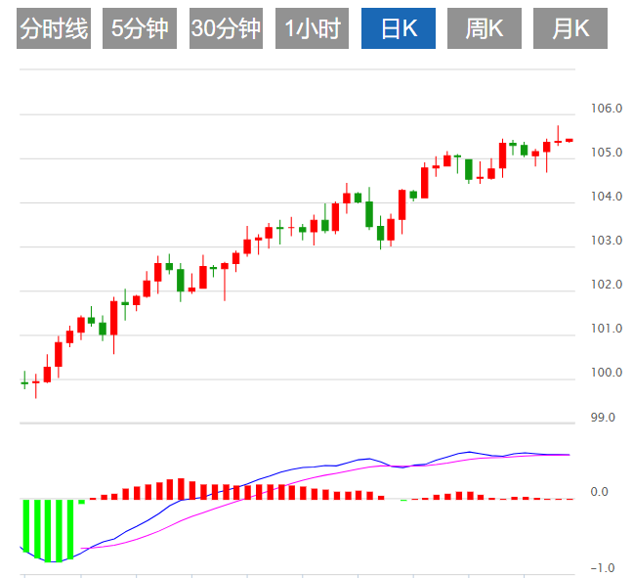Click the 106.0 price axis label
Screen dimensions: 633x578
607,109
